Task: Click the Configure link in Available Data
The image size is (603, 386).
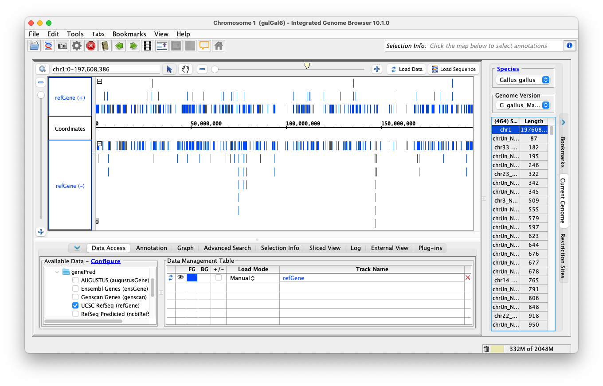Action: click(x=106, y=261)
